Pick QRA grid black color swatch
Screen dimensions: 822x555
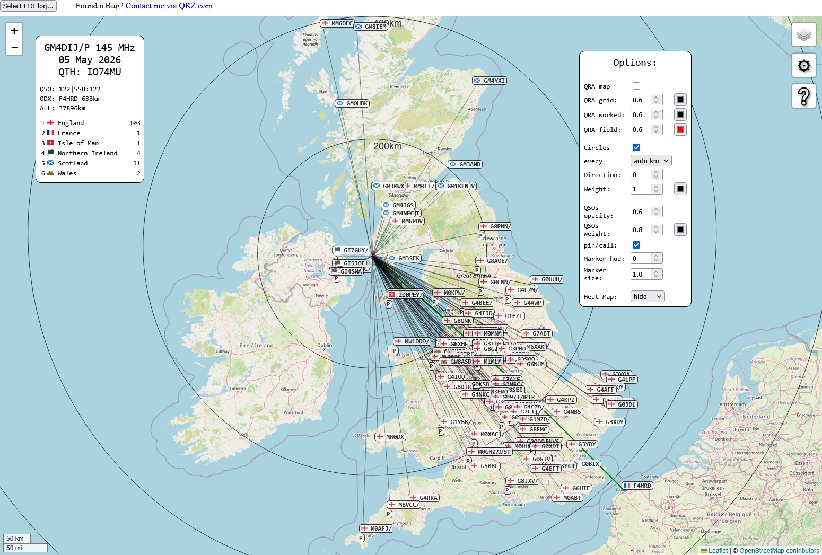[680, 100]
